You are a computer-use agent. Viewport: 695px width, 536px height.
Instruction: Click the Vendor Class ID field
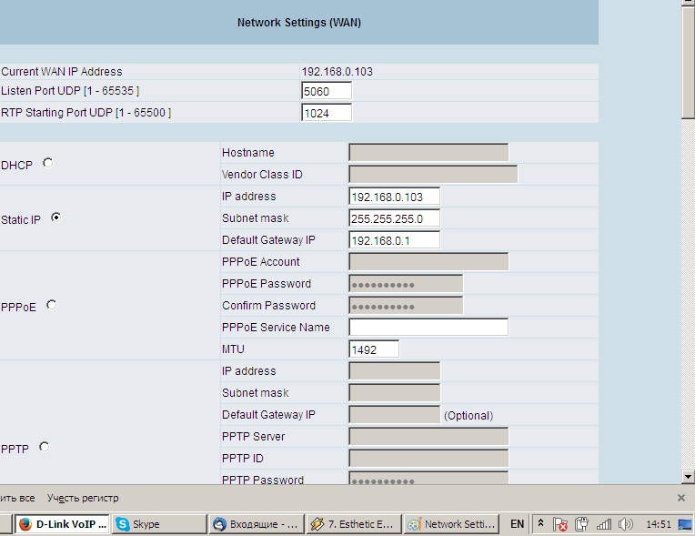(433, 174)
